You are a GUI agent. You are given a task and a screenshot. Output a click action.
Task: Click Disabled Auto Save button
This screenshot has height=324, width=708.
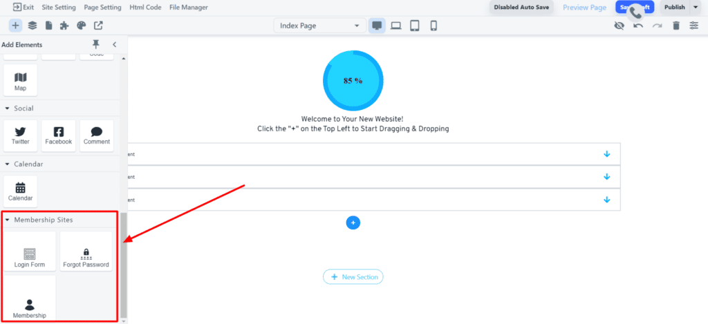[x=521, y=7]
